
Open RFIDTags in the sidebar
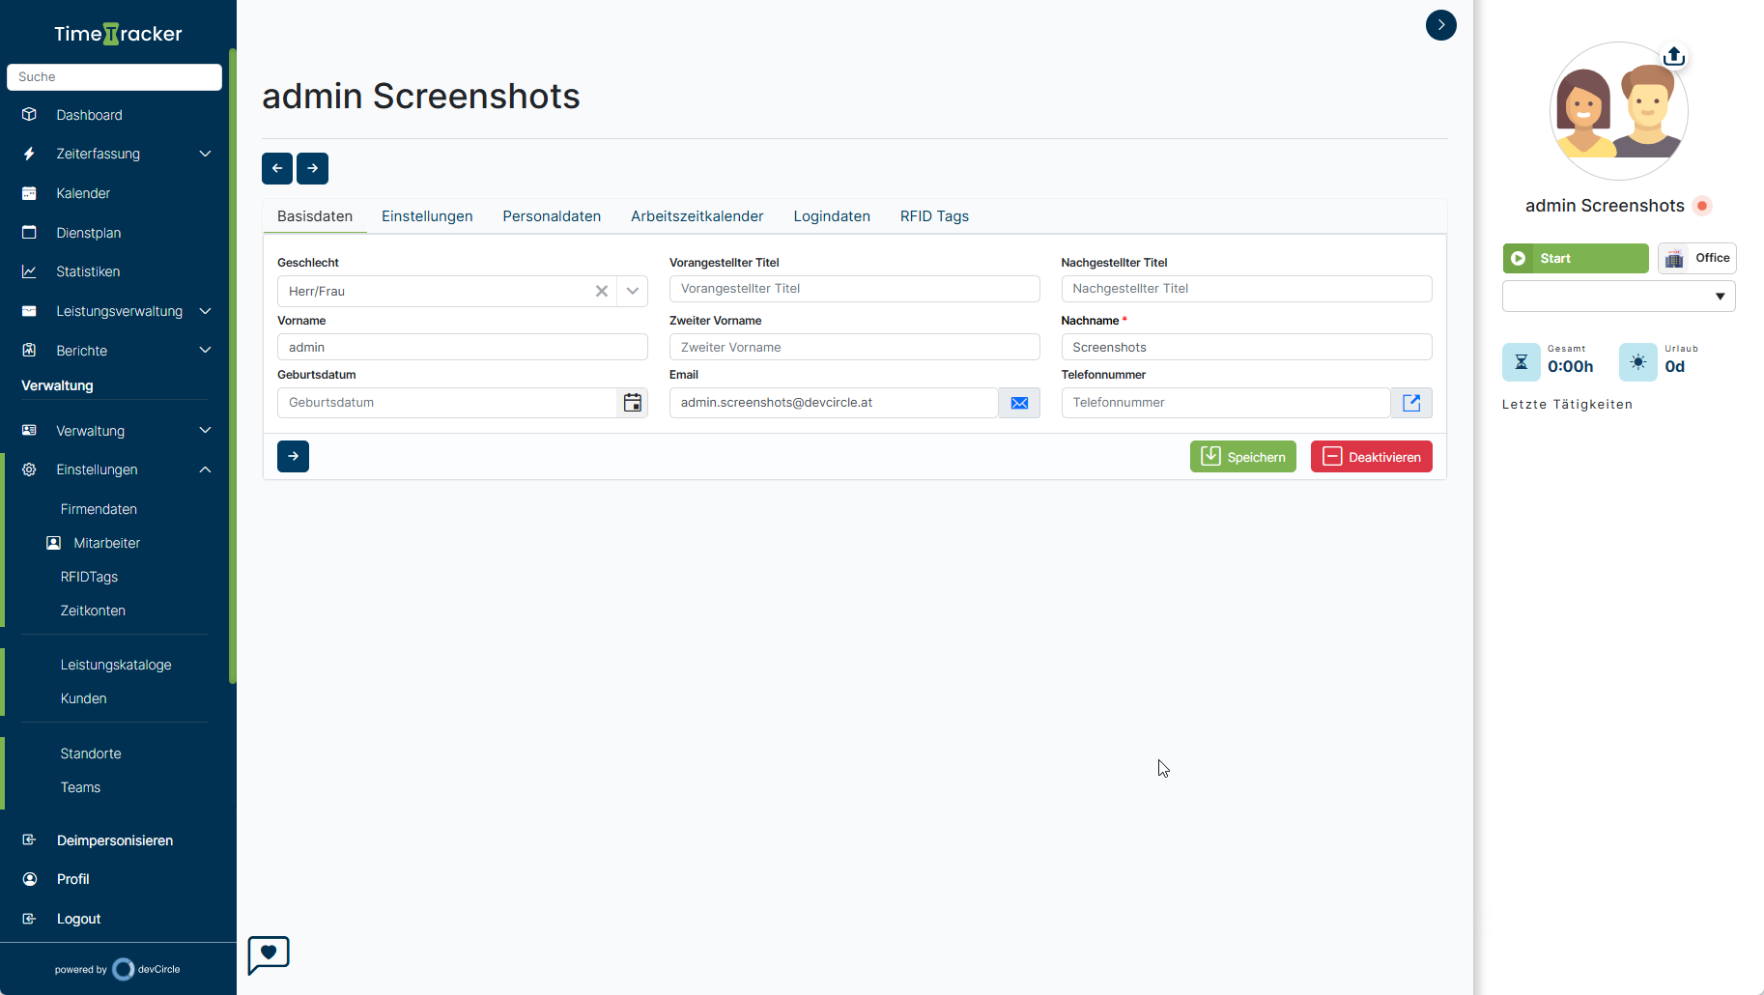pyautogui.click(x=89, y=577)
